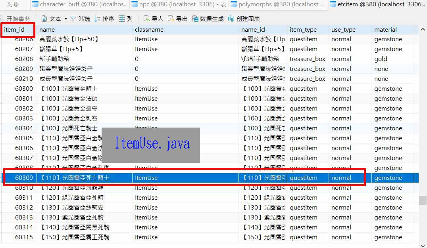This screenshot has width=427, height=248.
Task: Select item_id cell 60315
Action: pyautogui.click(x=24, y=237)
